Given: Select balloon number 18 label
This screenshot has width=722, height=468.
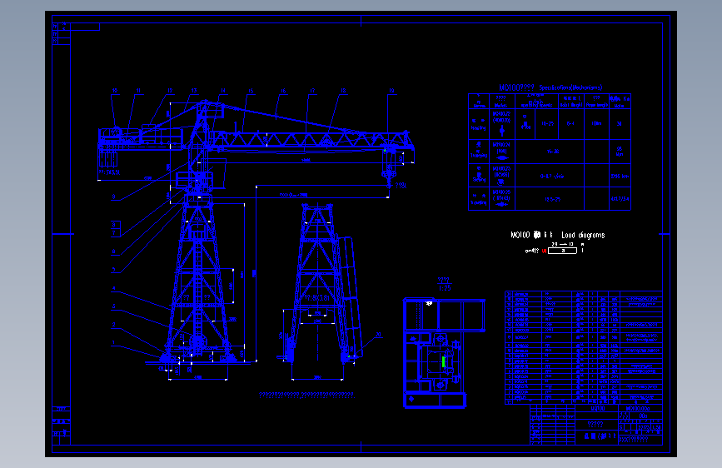Looking at the screenshot, I should (343, 91).
